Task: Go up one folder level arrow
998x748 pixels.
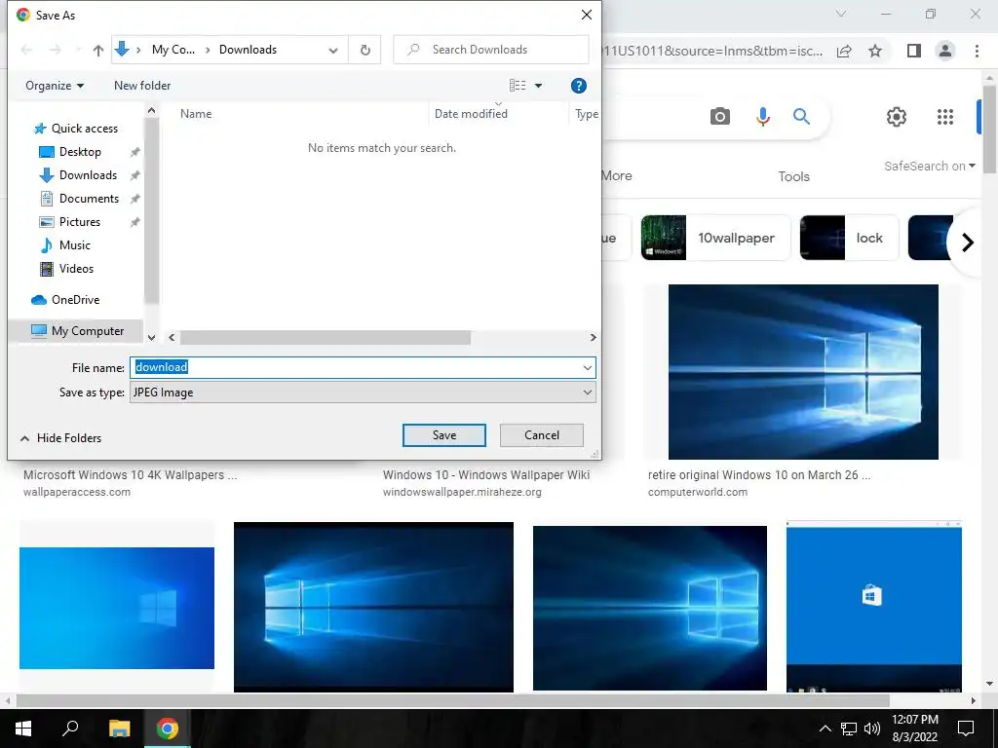Action: [98, 51]
